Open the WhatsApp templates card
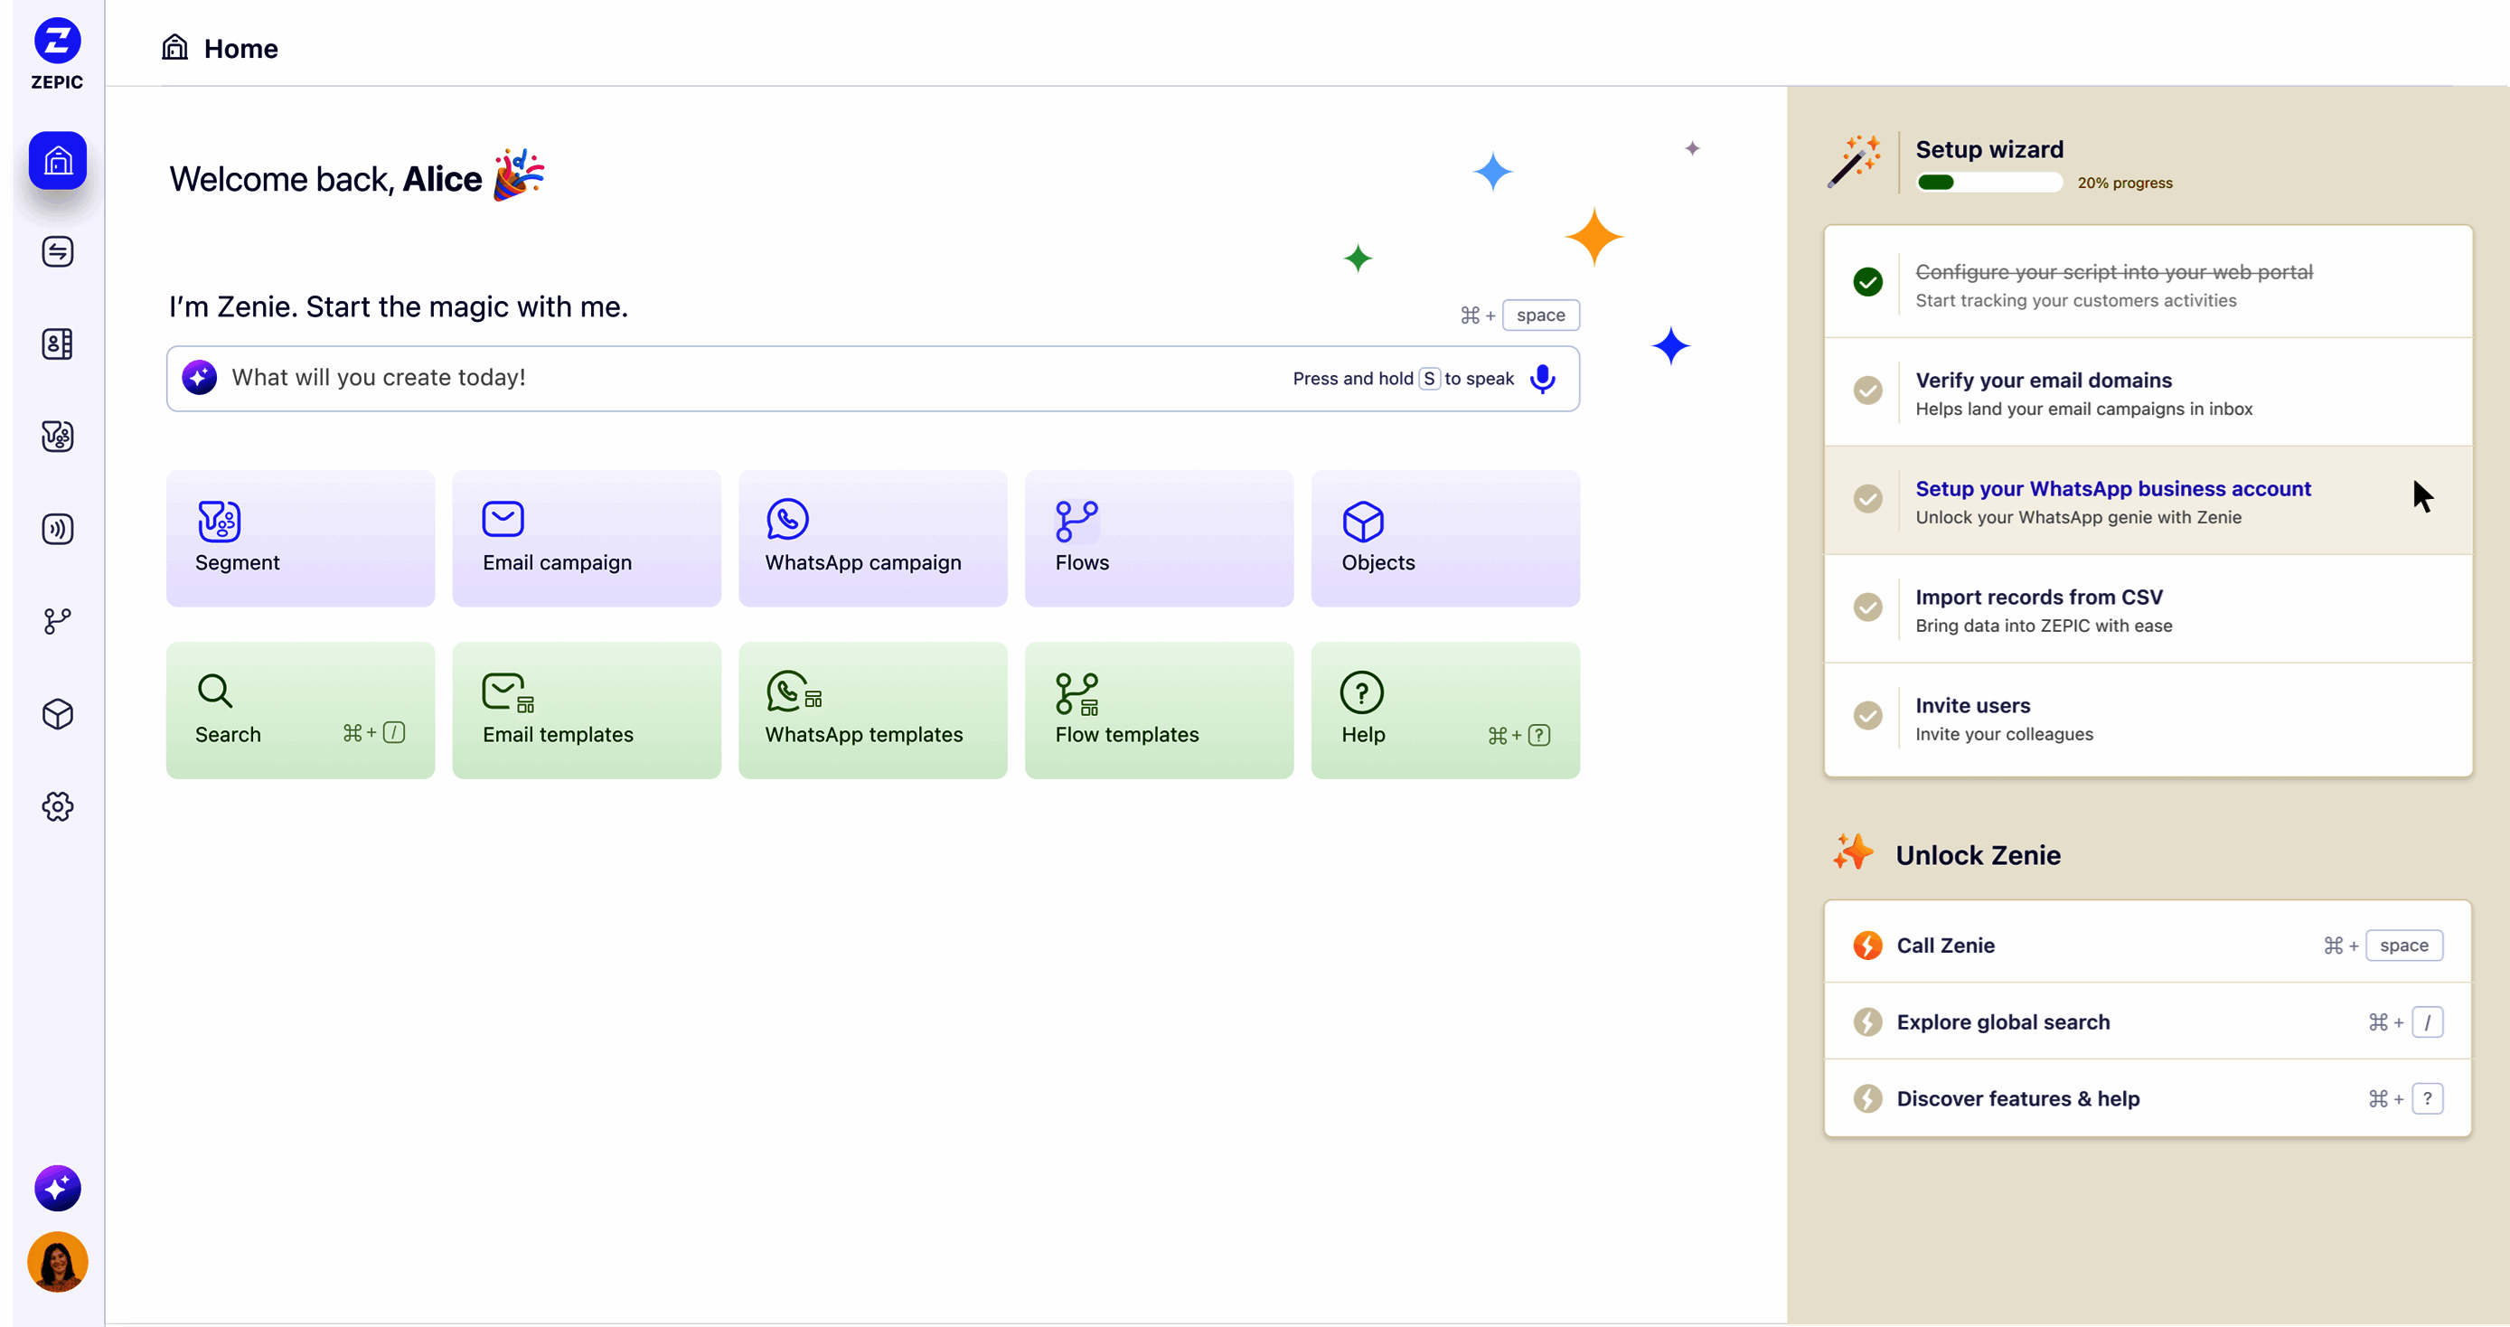Viewport: 2510px width, 1327px height. click(872, 711)
